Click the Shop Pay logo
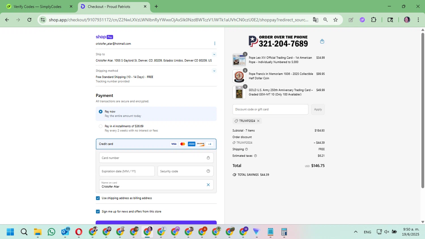Image resolution: width=425 pixels, height=239 pixels. pos(105,37)
